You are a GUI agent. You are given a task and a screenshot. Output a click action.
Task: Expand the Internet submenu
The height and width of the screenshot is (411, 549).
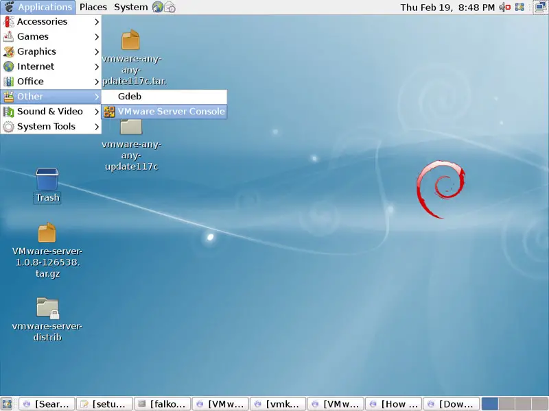[x=51, y=66]
